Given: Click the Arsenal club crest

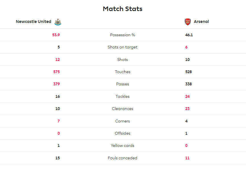Looking at the screenshot, I should (x=188, y=22).
